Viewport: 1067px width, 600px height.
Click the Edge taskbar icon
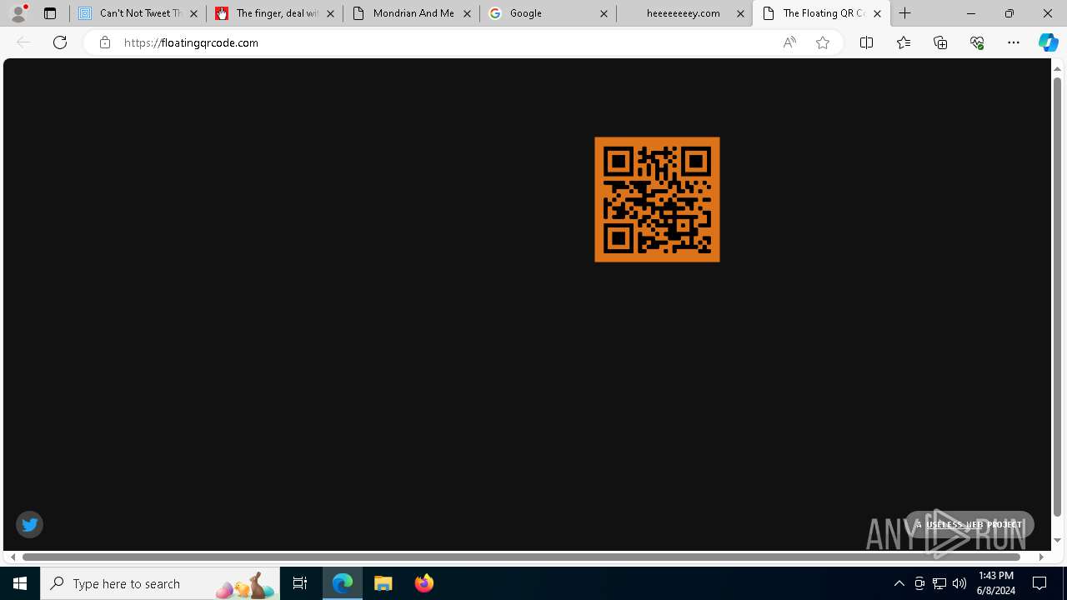click(343, 583)
